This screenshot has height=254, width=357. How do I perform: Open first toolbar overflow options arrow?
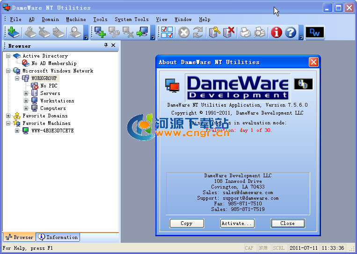pyautogui.click(x=86, y=33)
